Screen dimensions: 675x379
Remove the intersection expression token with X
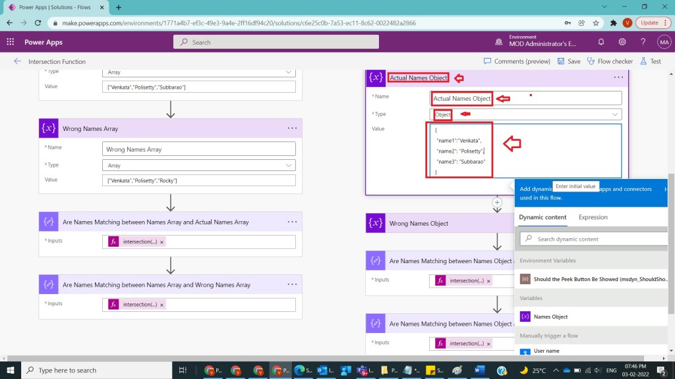click(x=162, y=241)
